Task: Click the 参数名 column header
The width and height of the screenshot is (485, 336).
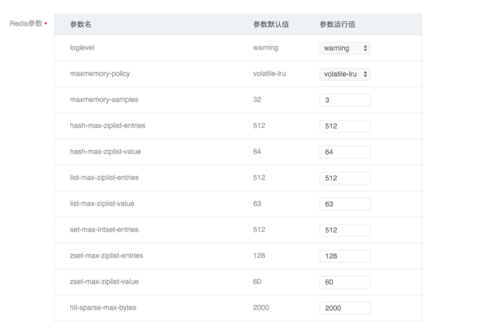Action: pyautogui.click(x=81, y=25)
